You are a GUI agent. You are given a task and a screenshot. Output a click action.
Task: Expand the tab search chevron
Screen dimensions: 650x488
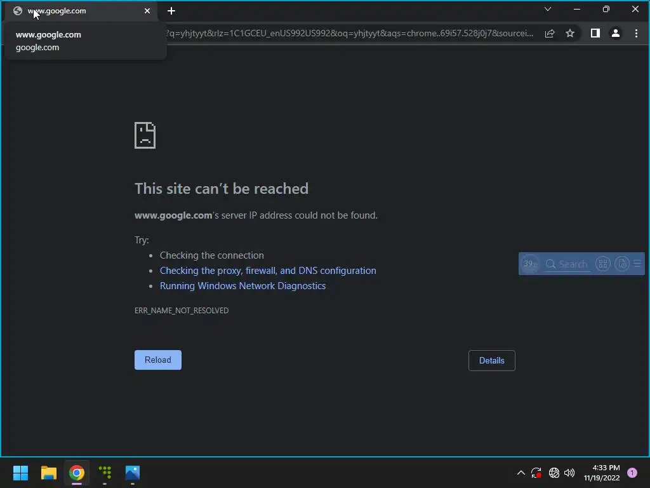point(548,9)
